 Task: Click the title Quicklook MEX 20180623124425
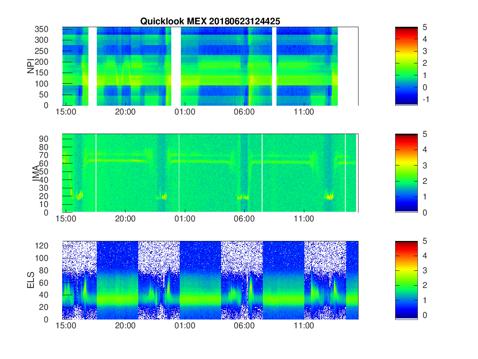pos(210,22)
